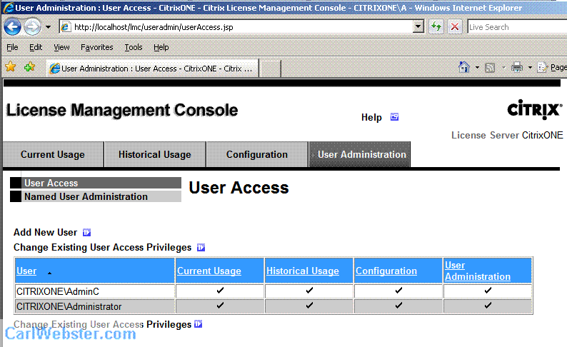The height and width of the screenshot is (347, 567).
Task: Click the browser Forward arrow button
Action: (33, 26)
